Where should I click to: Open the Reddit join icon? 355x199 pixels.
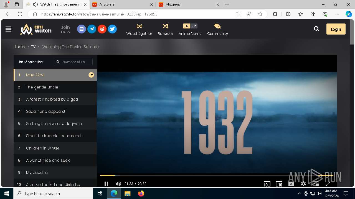pyautogui.click(x=102, y=29)
